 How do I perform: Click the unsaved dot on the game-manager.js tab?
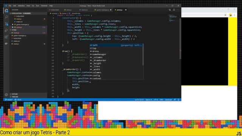coord(111,10)
